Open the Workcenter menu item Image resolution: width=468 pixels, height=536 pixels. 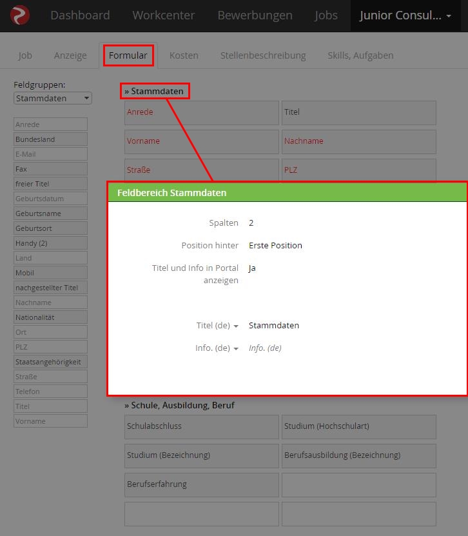[164, 15]
